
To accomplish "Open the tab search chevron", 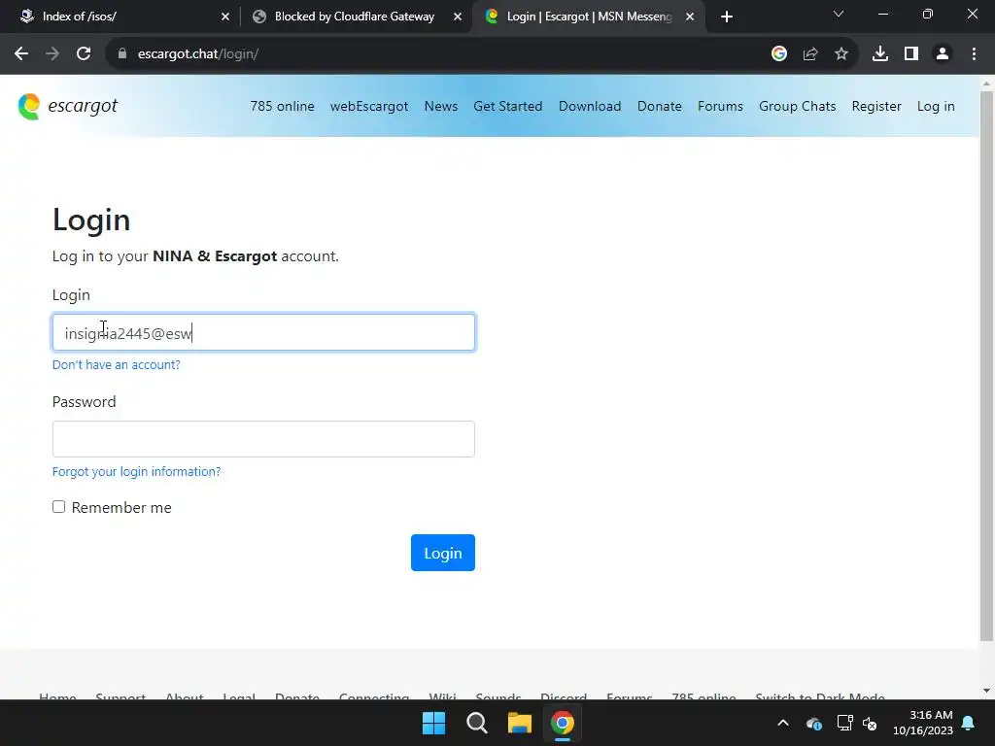I will point(839,14).
